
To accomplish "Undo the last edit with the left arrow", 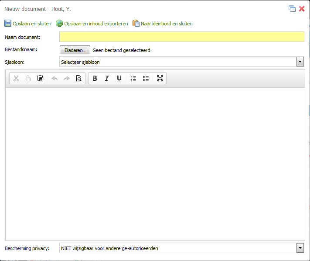I will pos(55,78).
